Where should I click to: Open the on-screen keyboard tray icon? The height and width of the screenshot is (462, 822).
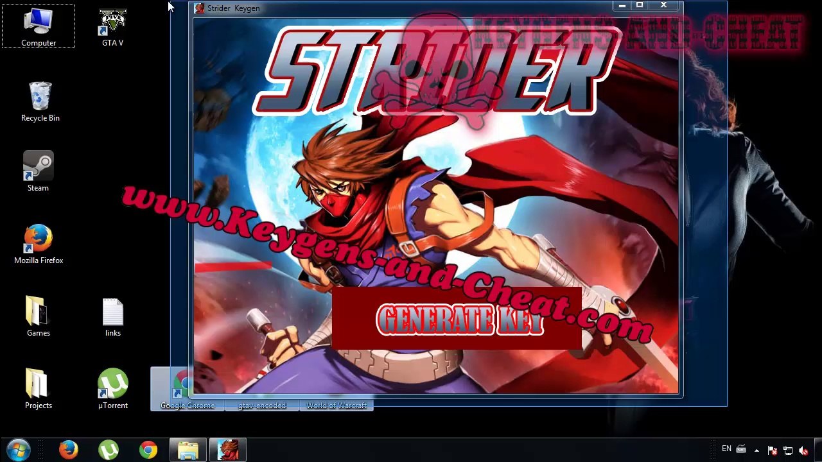point(740,450)
